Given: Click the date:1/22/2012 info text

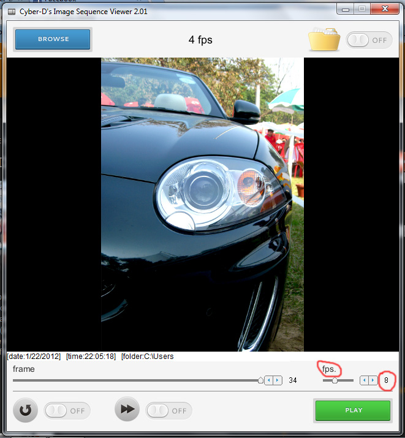Looking at the screenshot, I should [x=34, y=357].
